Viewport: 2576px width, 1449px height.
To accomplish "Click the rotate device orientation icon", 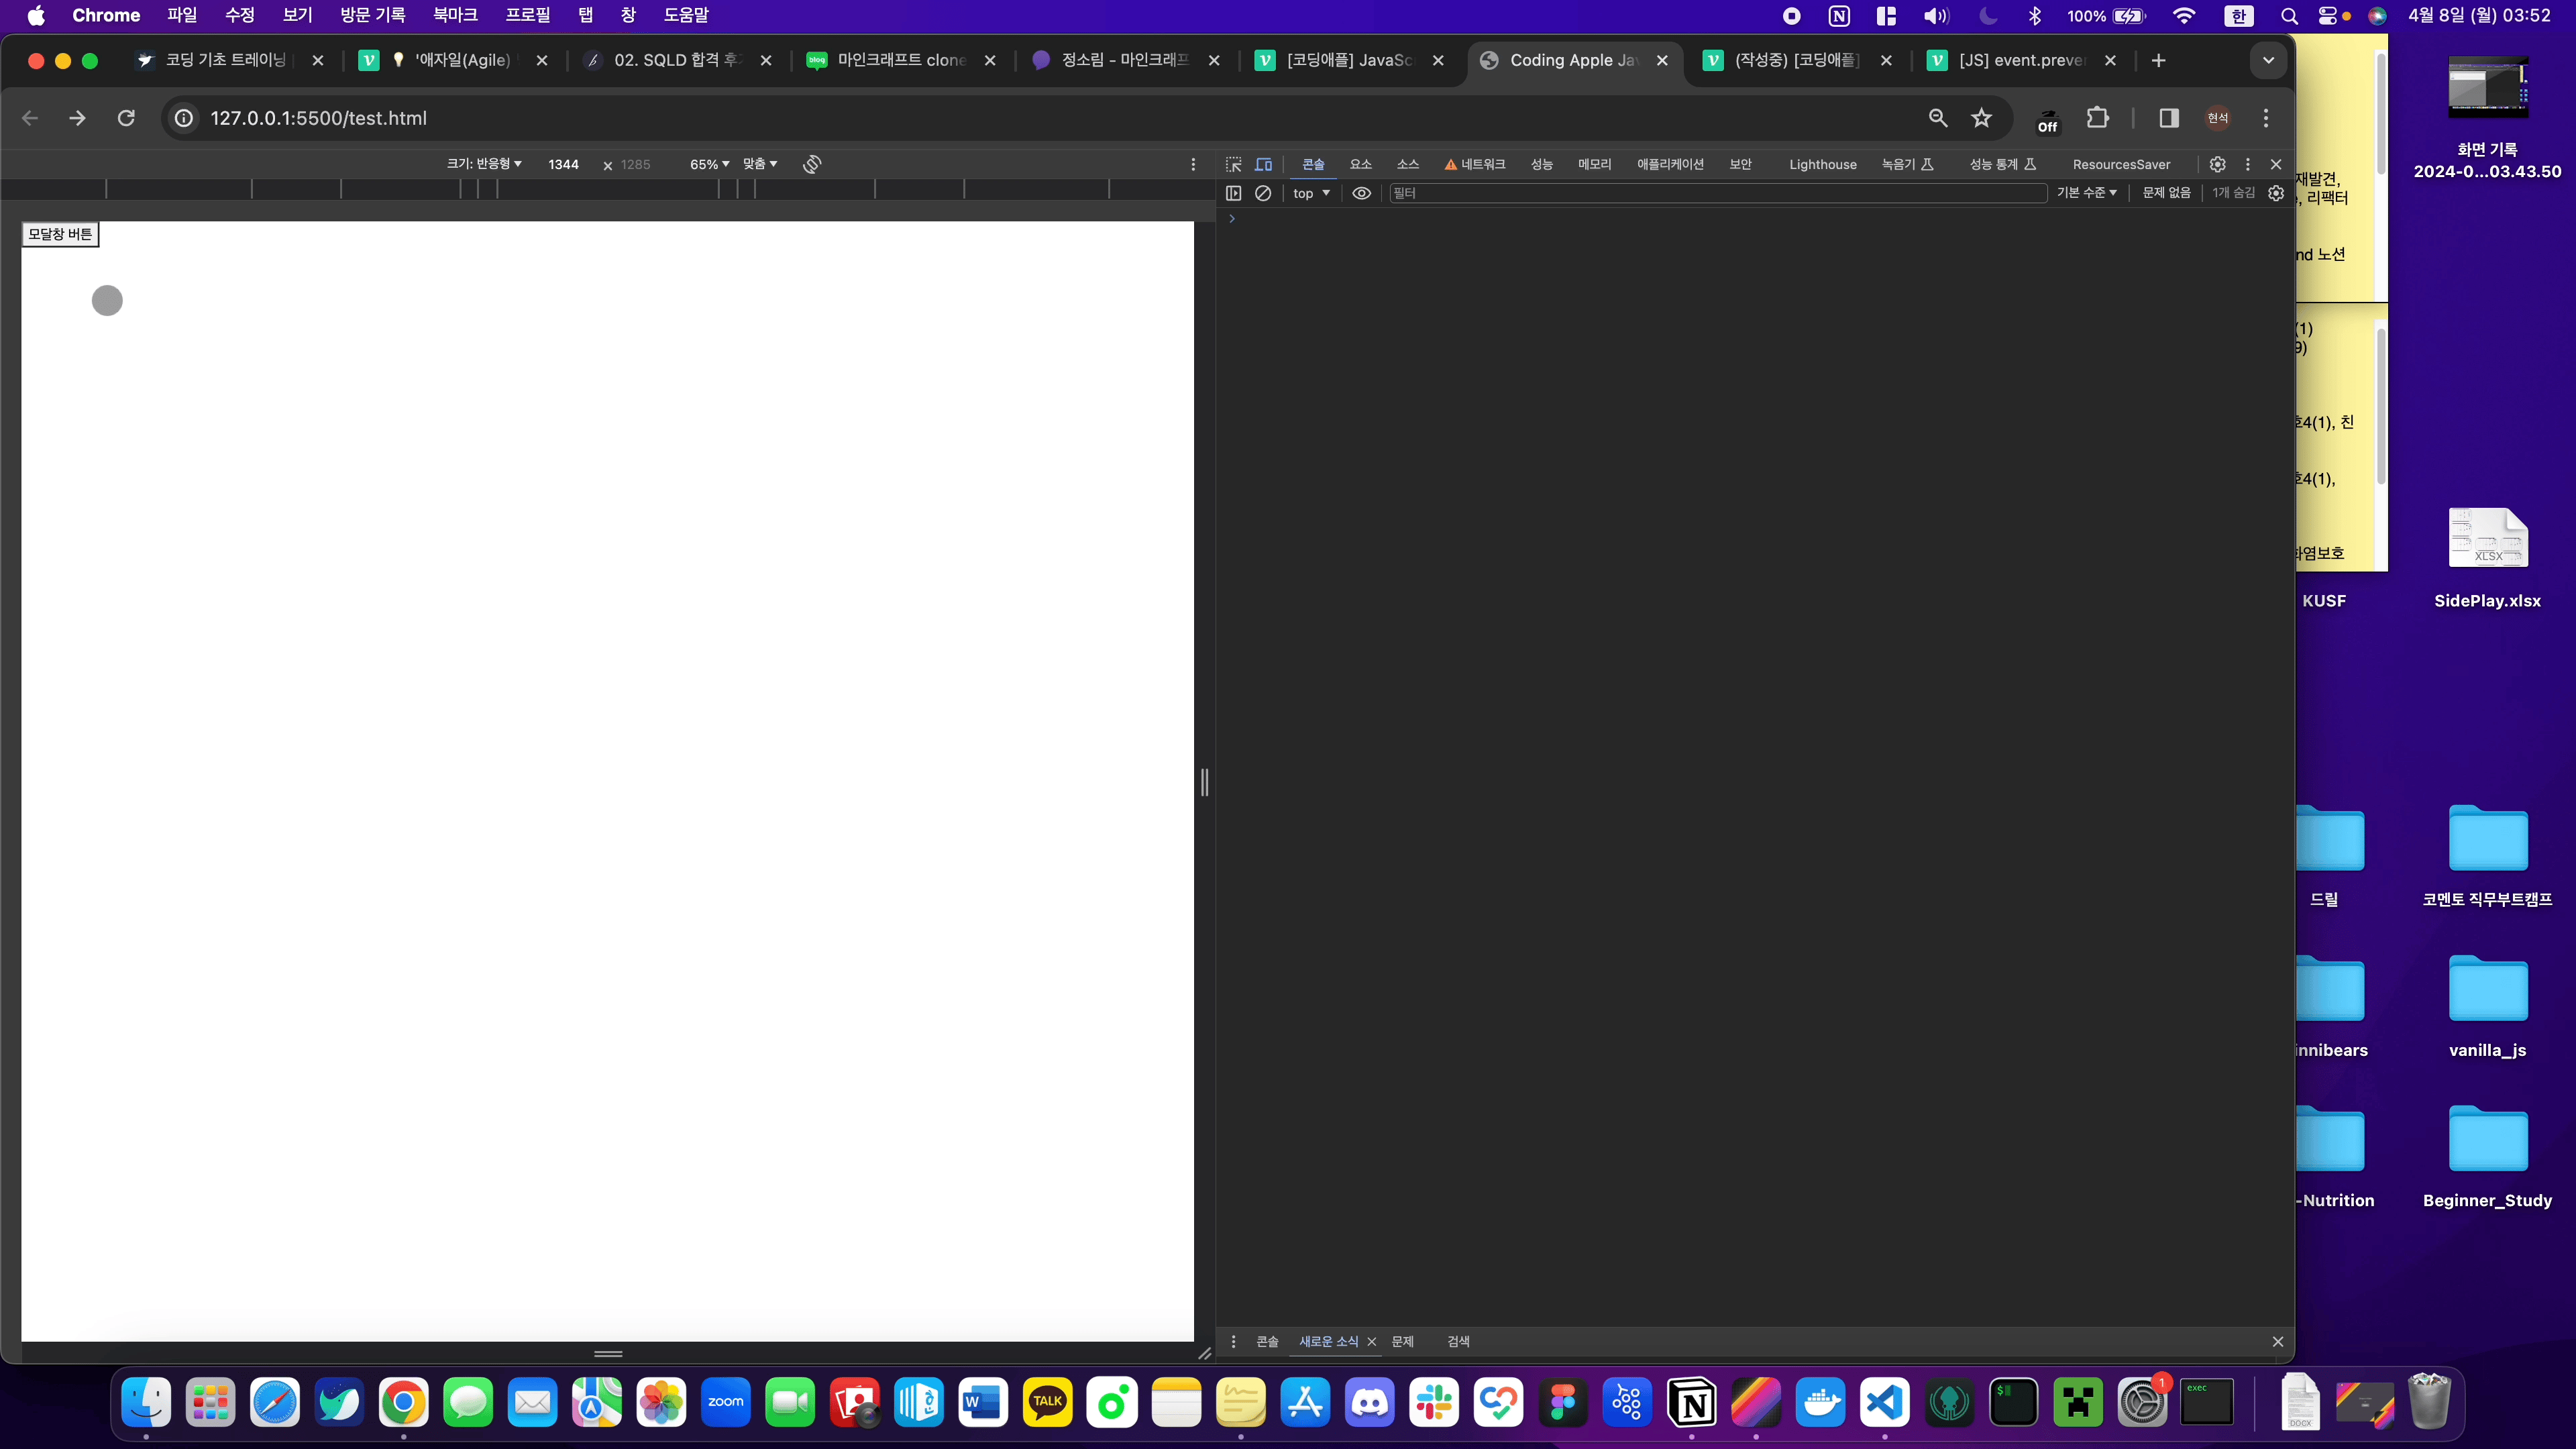I will (812, 164).
